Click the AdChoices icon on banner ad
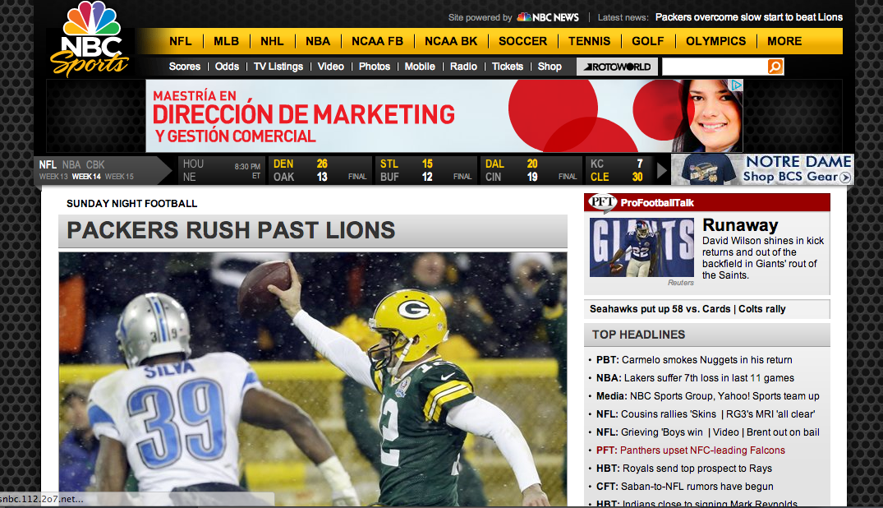 click(x=737, y=85)
